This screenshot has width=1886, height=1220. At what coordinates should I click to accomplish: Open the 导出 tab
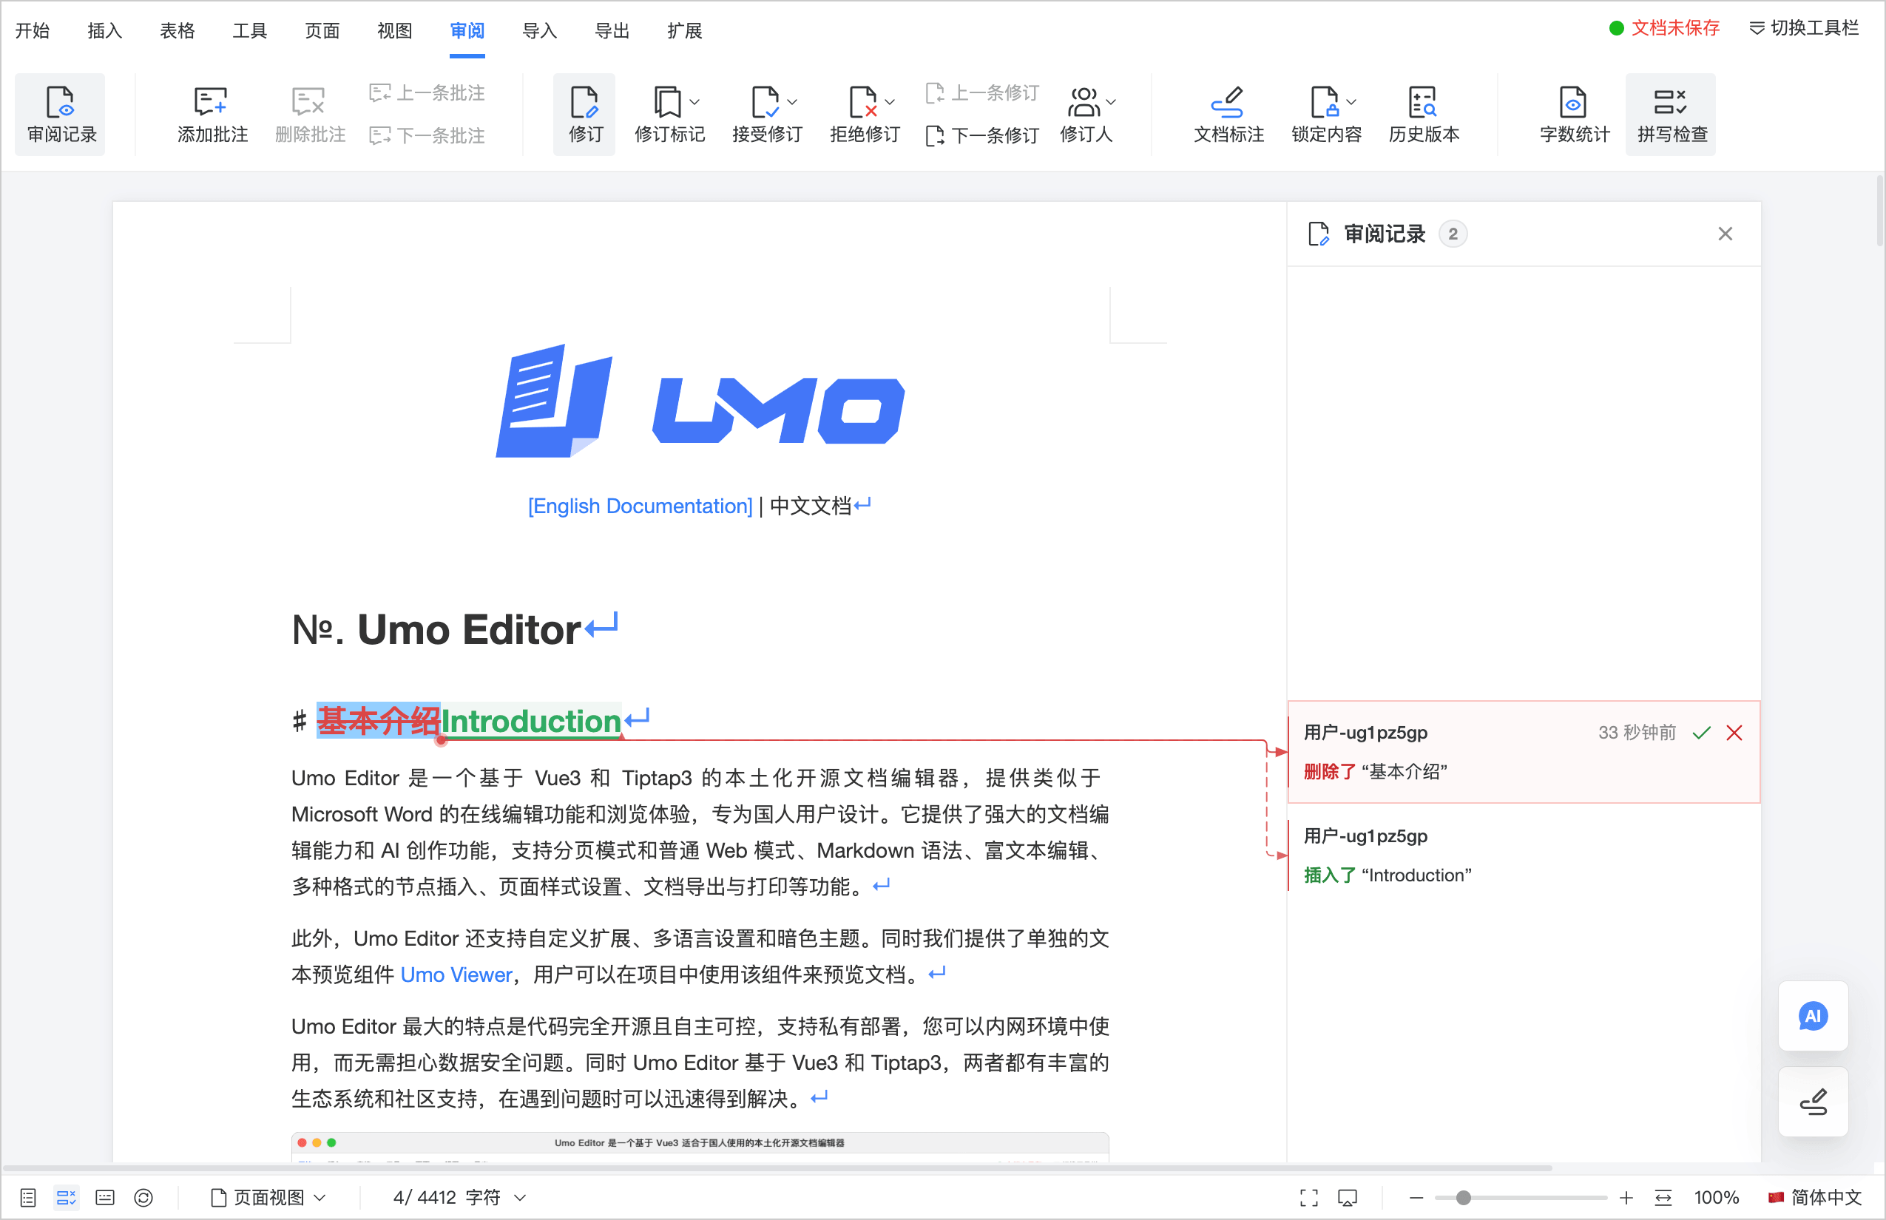[612, 31]
